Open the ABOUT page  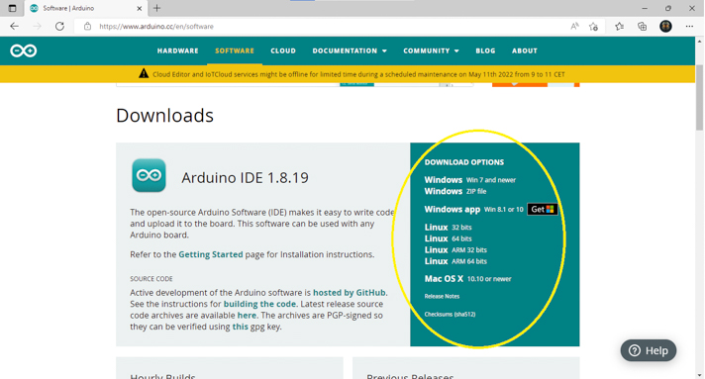pos(525,50)
